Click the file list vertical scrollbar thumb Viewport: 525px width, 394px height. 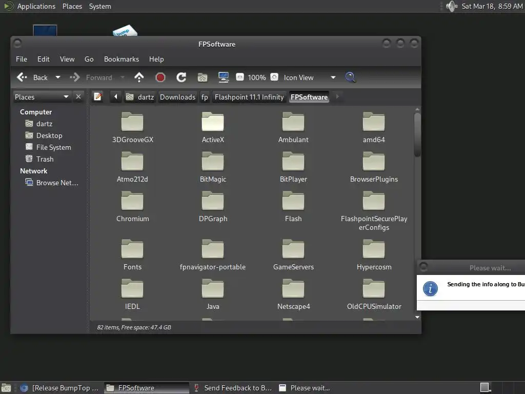pos(417,134)
